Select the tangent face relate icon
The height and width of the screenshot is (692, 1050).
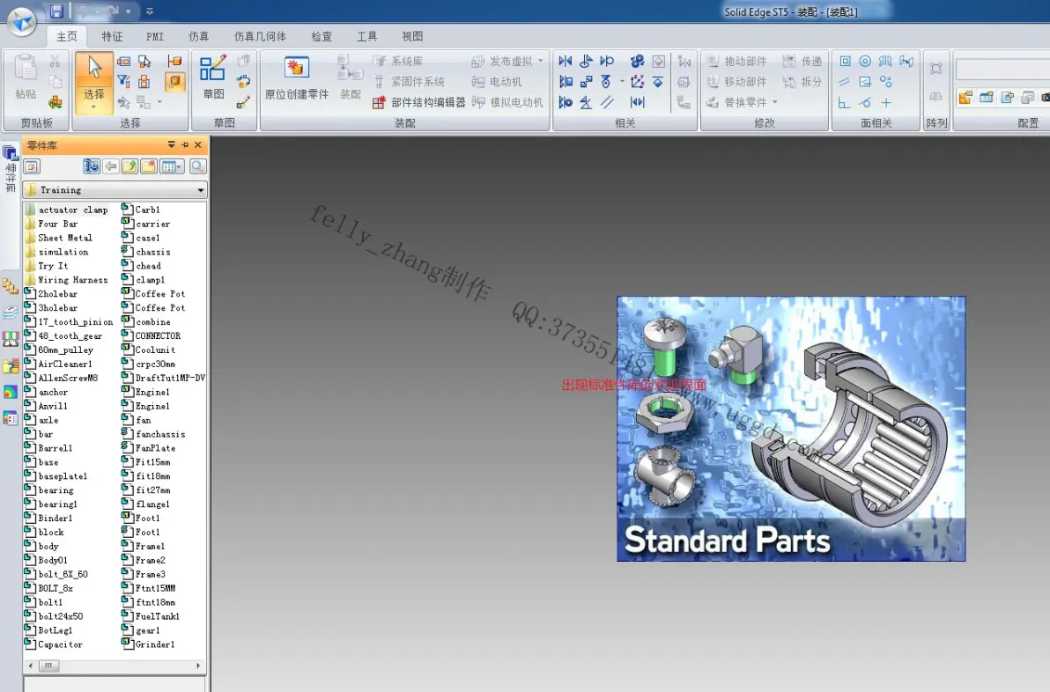(865, 102)
